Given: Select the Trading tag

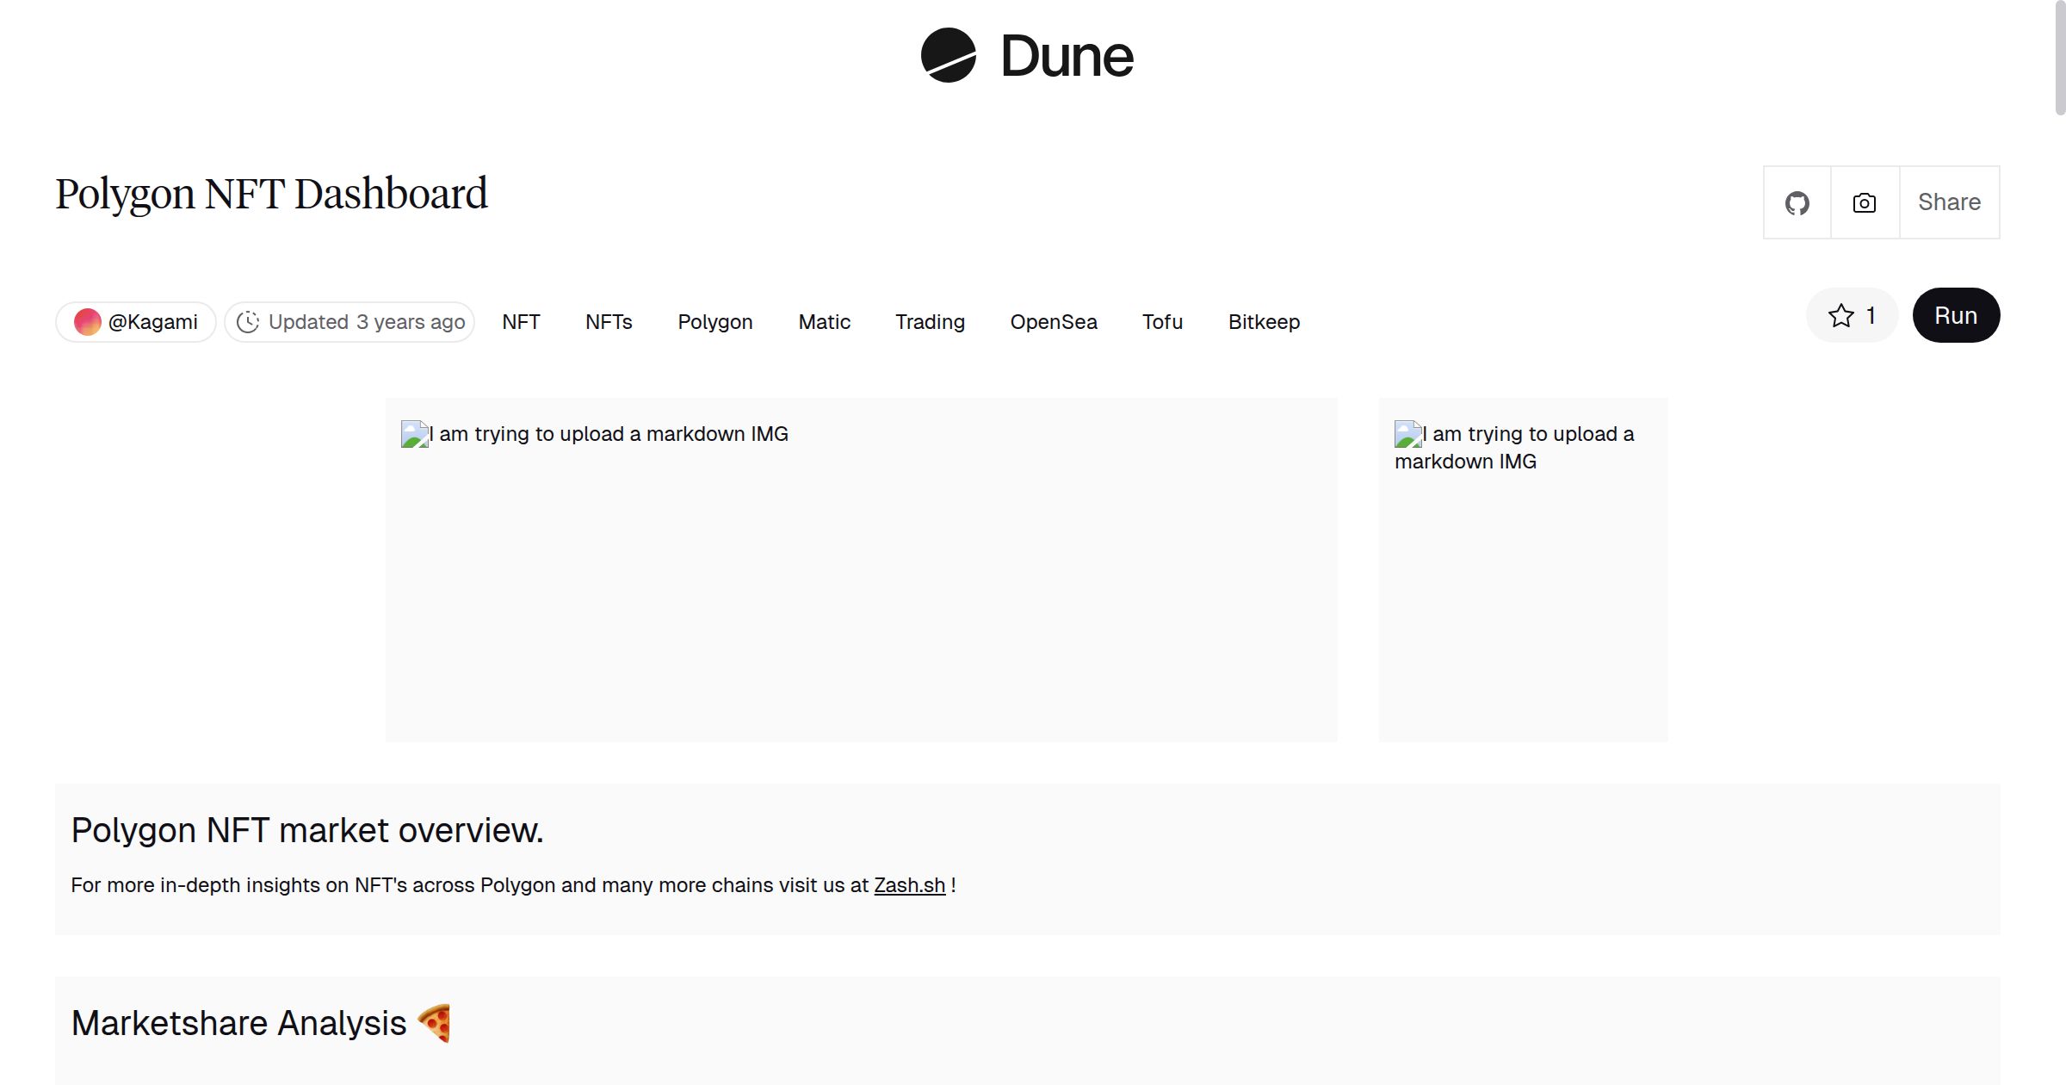Looking at the screenshot, I should 930,321.
